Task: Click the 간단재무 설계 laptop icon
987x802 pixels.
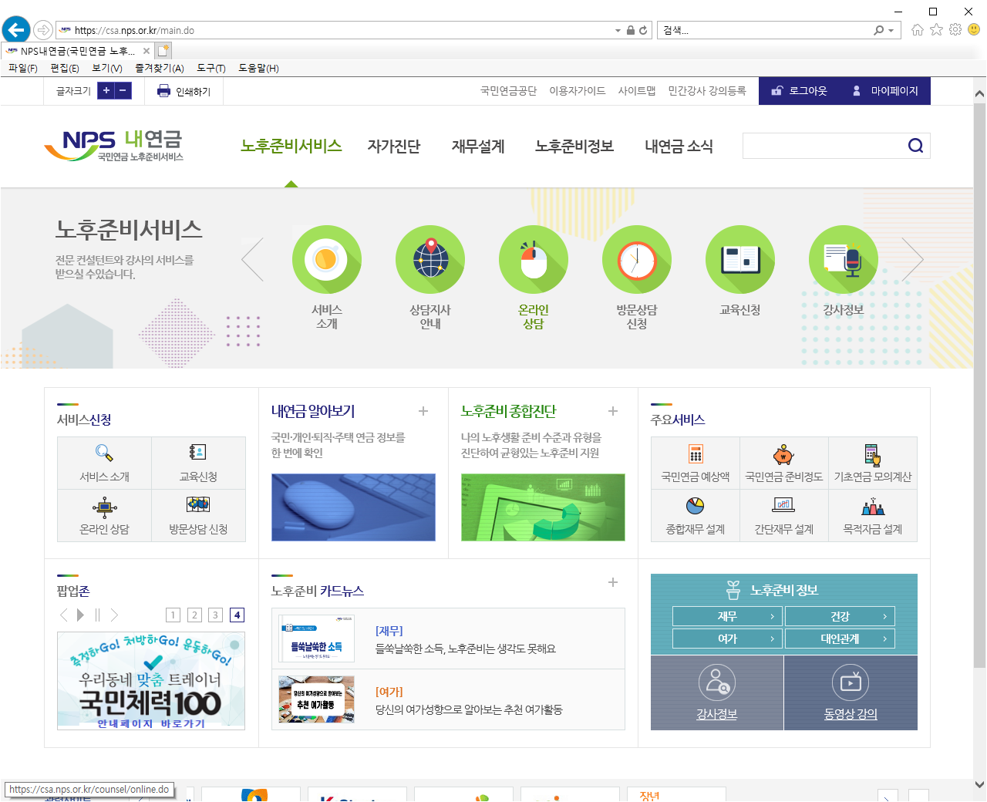Action: 784,505
